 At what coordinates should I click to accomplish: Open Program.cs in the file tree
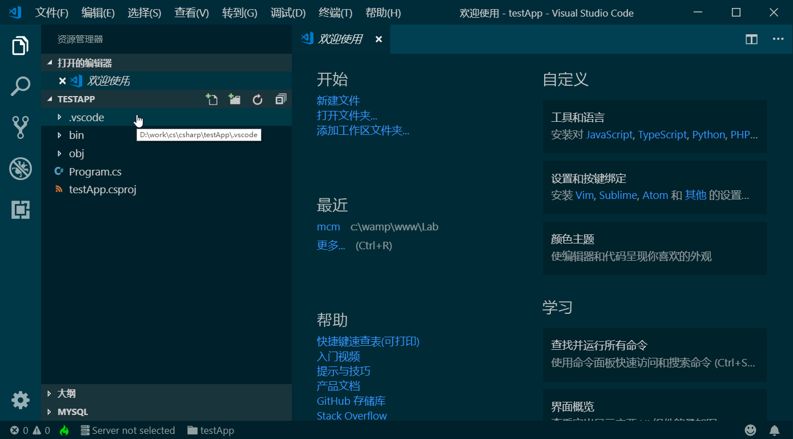tap(95, 171)
